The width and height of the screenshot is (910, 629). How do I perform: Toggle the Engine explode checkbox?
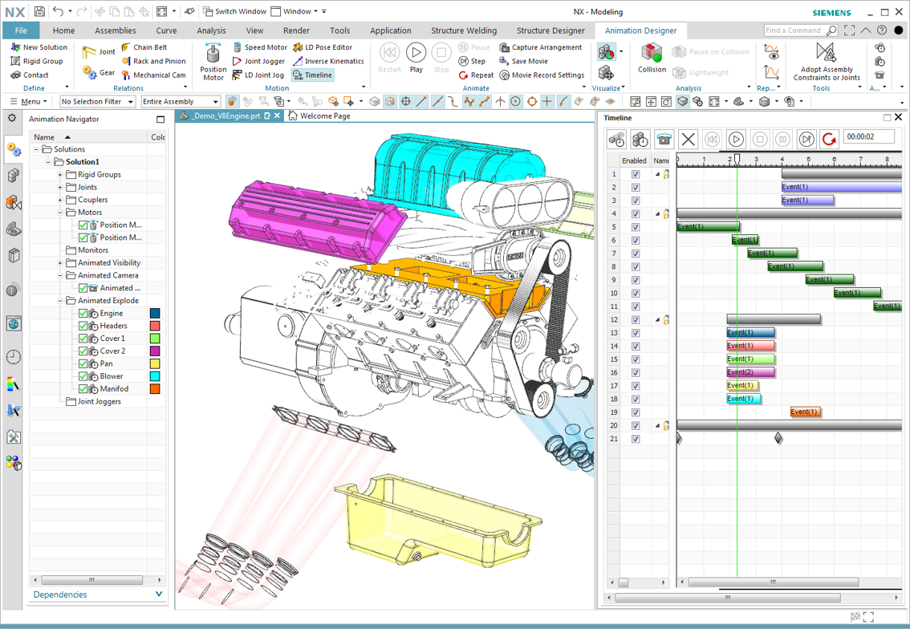pyautogui.click(x=83, y=314)
